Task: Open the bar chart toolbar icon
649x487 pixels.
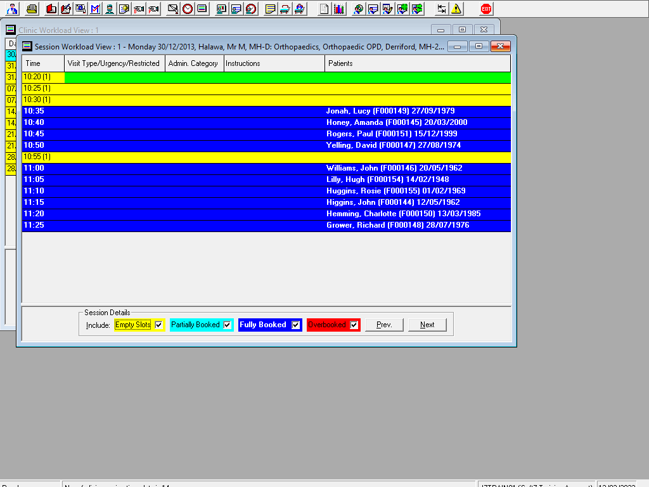Action: 339,9
